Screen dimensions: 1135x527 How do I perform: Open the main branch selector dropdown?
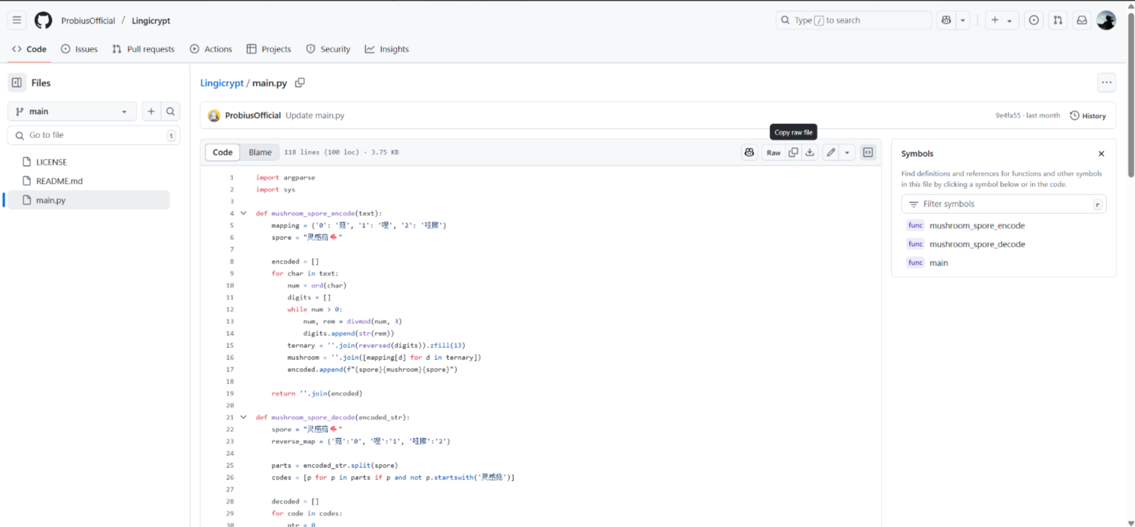(x=72, y=111)
